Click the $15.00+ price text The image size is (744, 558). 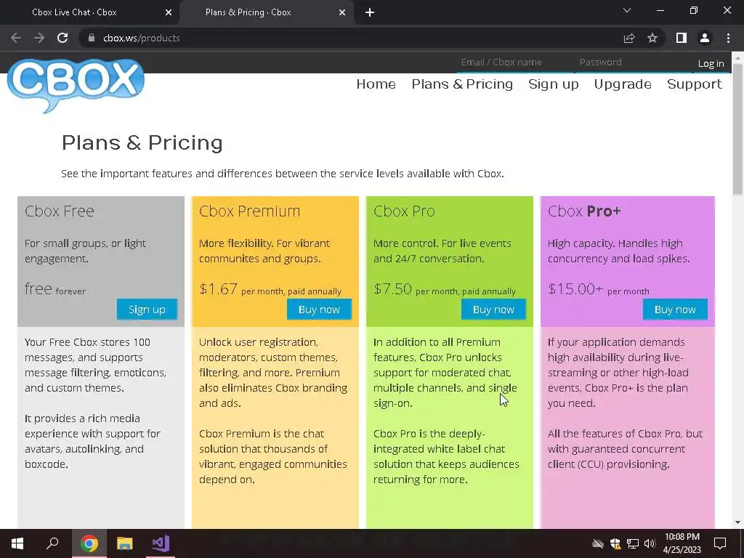click(x=575, y=289)
